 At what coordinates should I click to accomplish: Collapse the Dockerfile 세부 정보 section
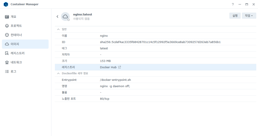coord(58,73)
